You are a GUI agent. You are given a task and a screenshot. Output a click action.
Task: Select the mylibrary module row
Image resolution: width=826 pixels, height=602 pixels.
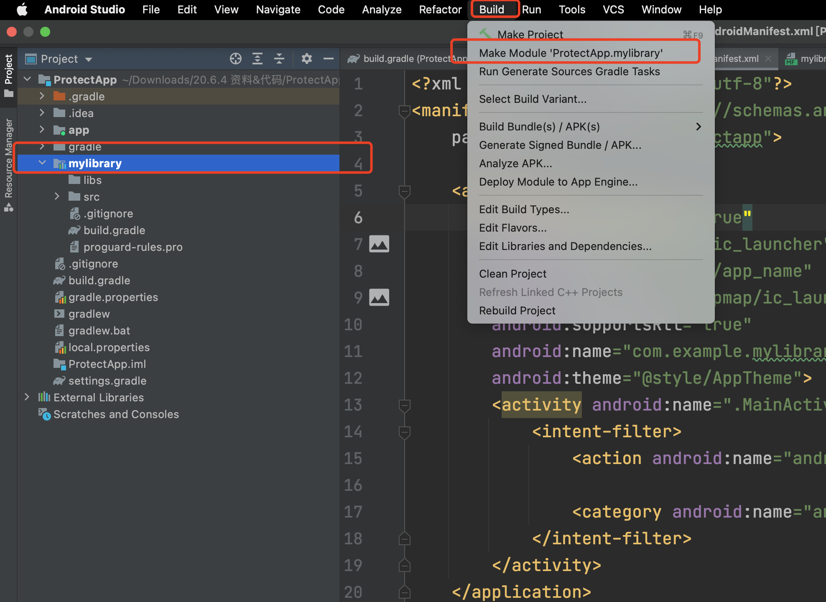[178, 163]
